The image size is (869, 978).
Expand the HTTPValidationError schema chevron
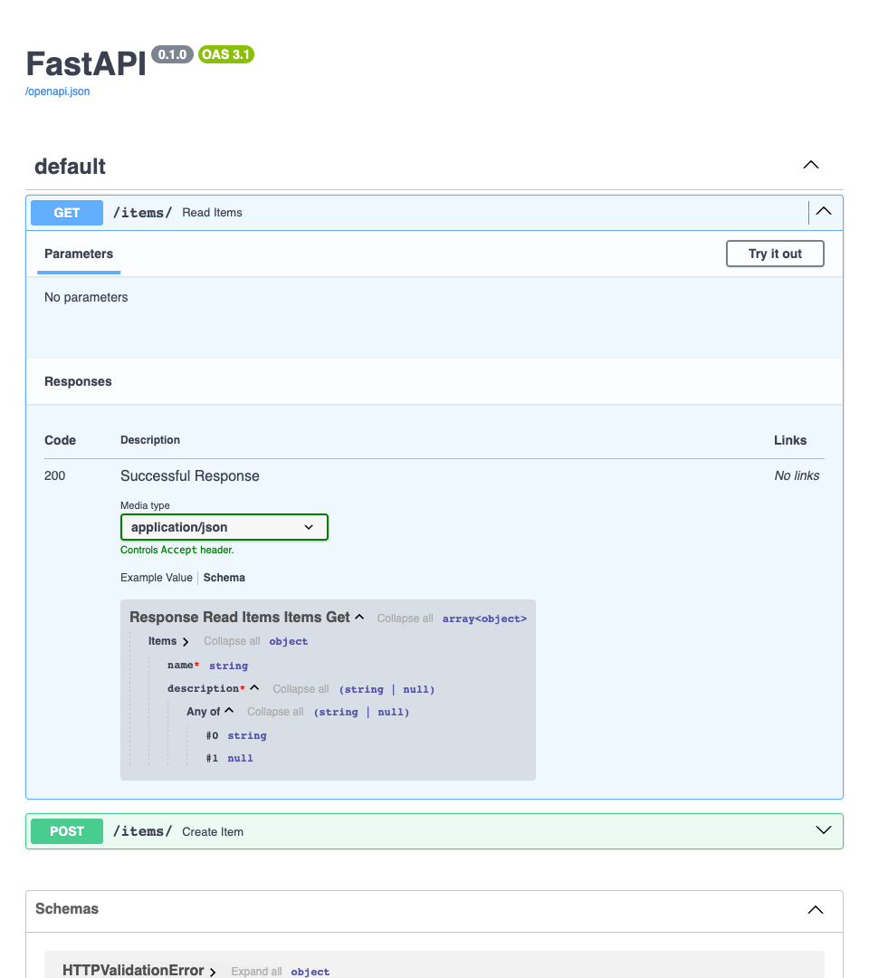[x=213, y=972]
